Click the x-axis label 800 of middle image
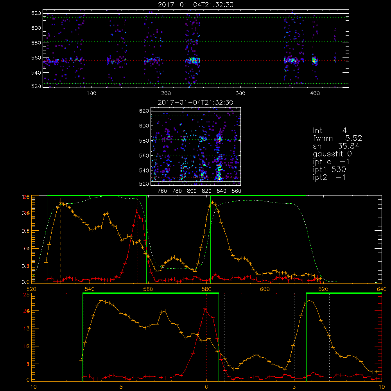This screenshot has width=391, height=391. 192,191
